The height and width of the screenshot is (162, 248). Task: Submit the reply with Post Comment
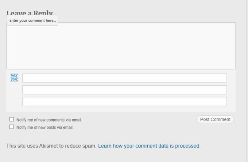coord(215,120)
